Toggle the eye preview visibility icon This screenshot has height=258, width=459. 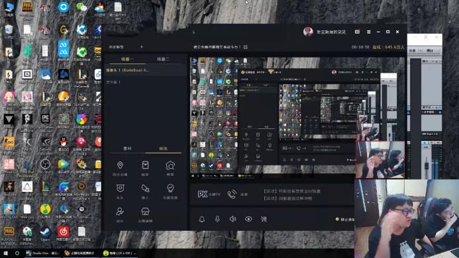pos(248,219)
